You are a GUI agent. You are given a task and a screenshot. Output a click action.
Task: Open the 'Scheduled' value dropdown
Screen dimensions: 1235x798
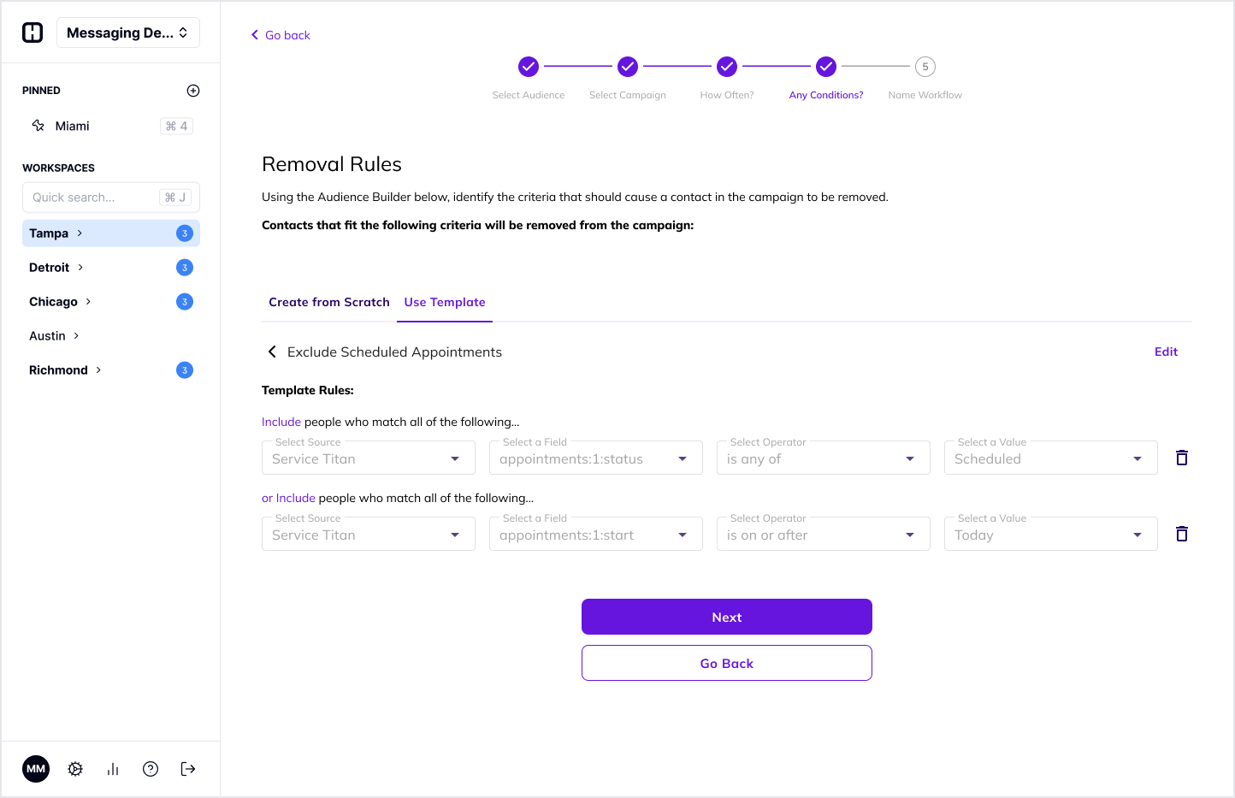coord(1050,458)
